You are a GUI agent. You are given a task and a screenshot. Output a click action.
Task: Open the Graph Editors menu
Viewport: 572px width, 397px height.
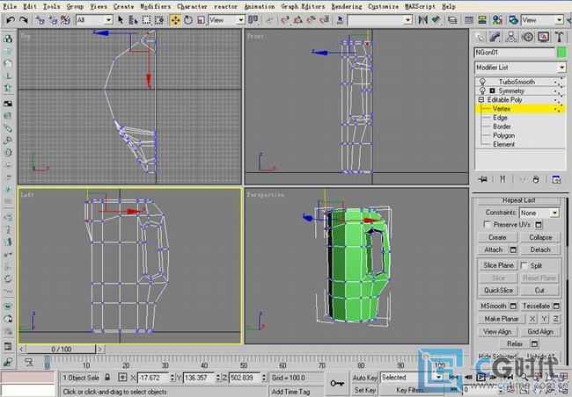pos(303,6)
